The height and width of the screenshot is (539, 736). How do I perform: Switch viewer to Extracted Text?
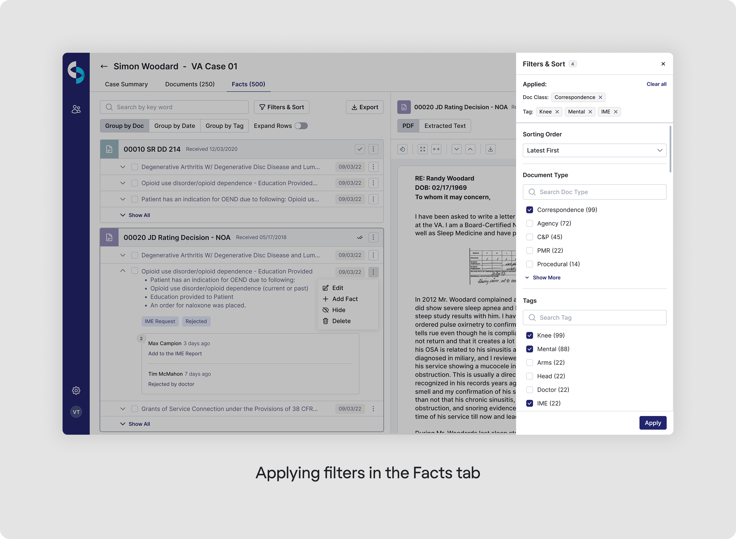point(445,125)
